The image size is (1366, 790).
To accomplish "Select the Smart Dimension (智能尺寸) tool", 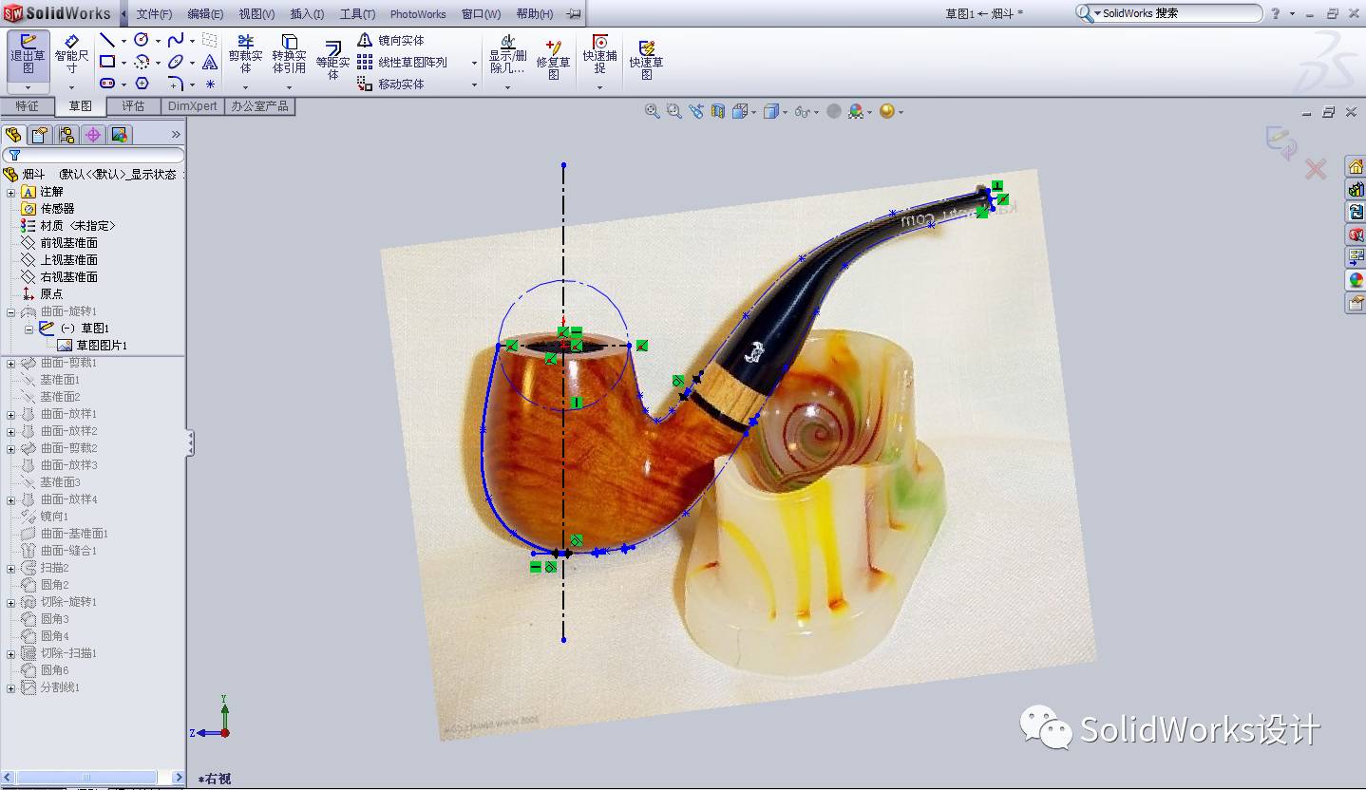I will tap(71, 55).
